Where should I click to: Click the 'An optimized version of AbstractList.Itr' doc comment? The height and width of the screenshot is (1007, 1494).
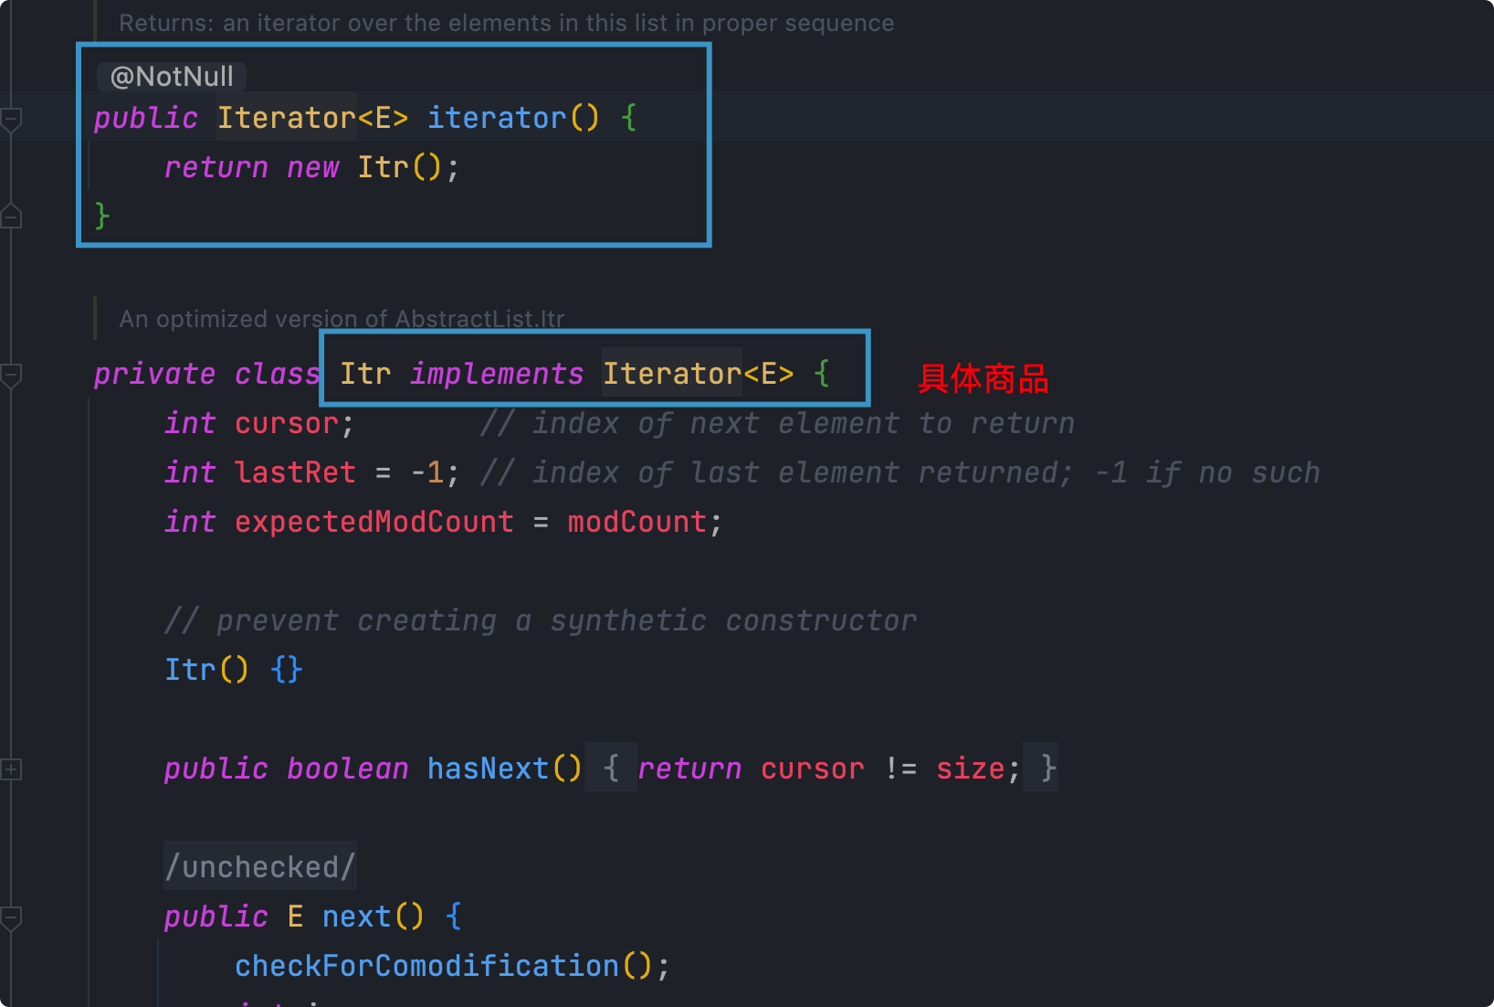[342, 319]
